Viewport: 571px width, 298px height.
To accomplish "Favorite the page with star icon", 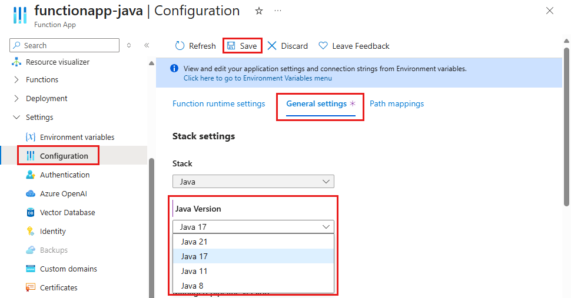I will [x=259, y=11].
